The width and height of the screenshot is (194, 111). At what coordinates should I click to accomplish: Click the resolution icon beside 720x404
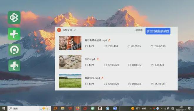tap(106, 46)
